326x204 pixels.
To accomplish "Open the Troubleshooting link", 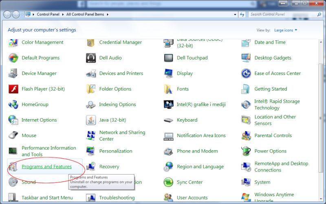I will 117,197.
